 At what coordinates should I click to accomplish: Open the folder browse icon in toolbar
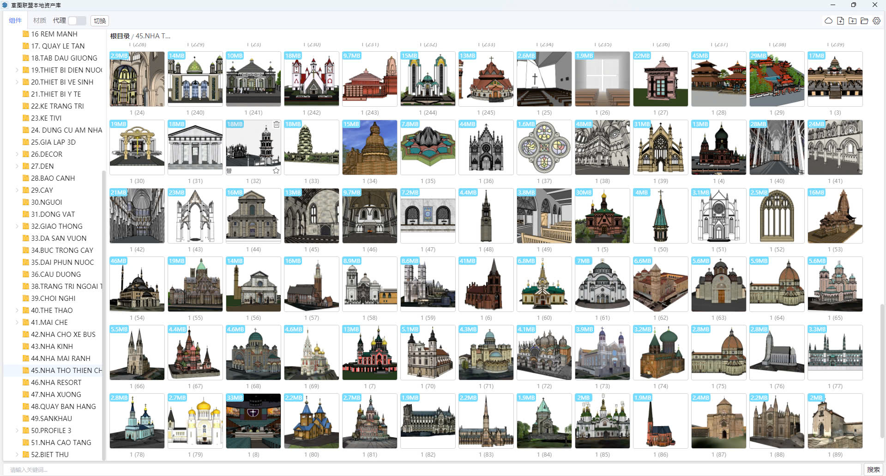click(x=864, y=21)
